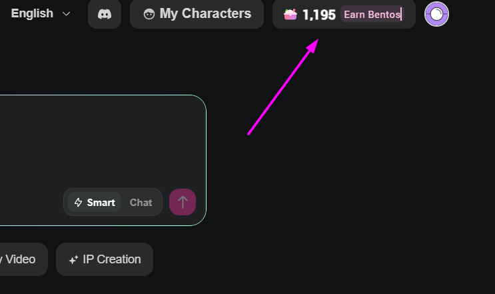Expand the English language dropdown
Viewport: 495px width, 294px height.
coord(41,13)
